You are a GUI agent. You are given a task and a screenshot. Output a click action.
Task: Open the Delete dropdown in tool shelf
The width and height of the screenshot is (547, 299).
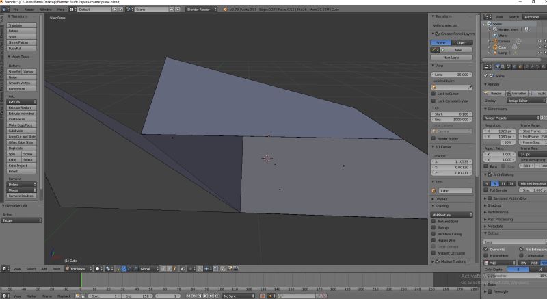coord(22,184)
